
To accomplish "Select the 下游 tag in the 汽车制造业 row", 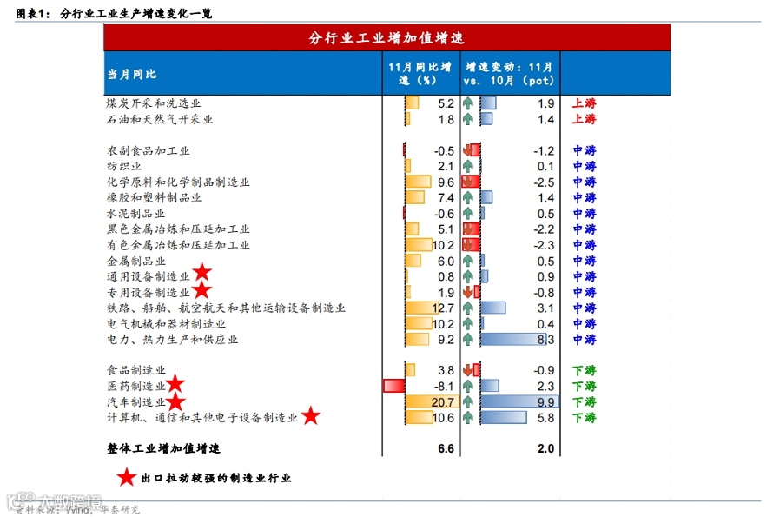I will click(585, 402).
